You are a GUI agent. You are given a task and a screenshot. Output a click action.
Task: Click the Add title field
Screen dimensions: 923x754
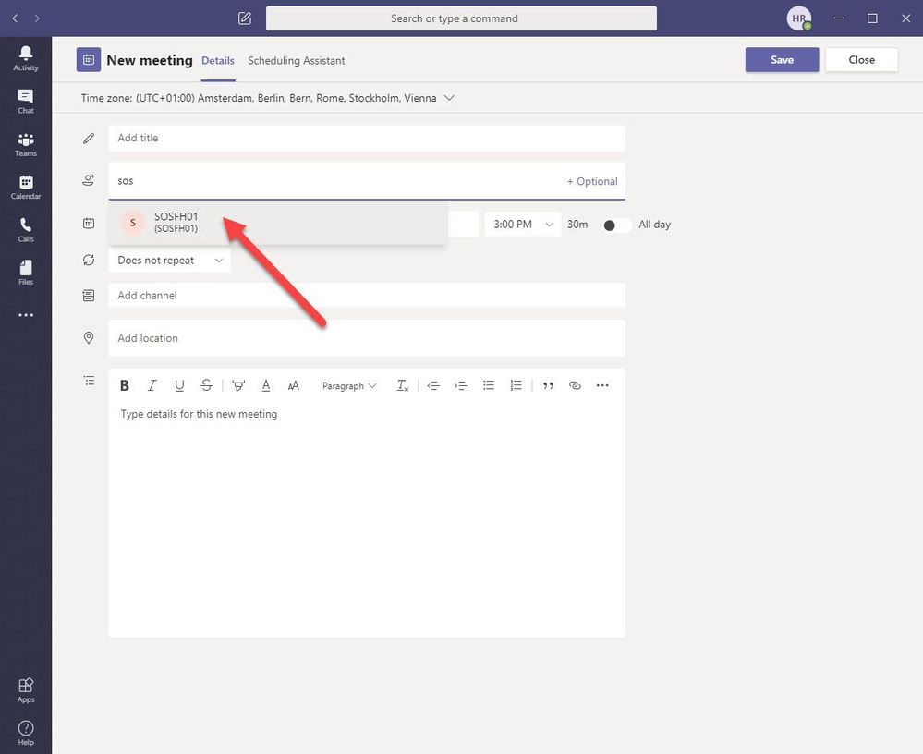point(367,138)
